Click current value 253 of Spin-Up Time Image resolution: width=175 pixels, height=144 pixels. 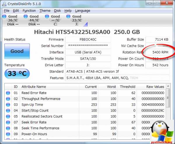pyautogui.click(x=94, y=104)
